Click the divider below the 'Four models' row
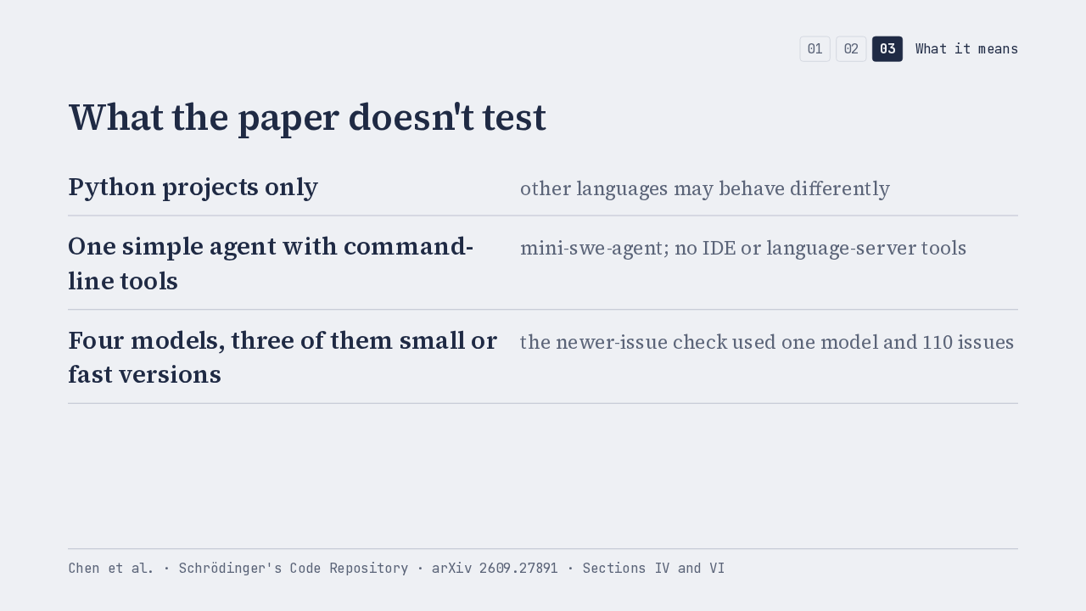This screenshot has height=611, width=1086. (x=543, y=403)
